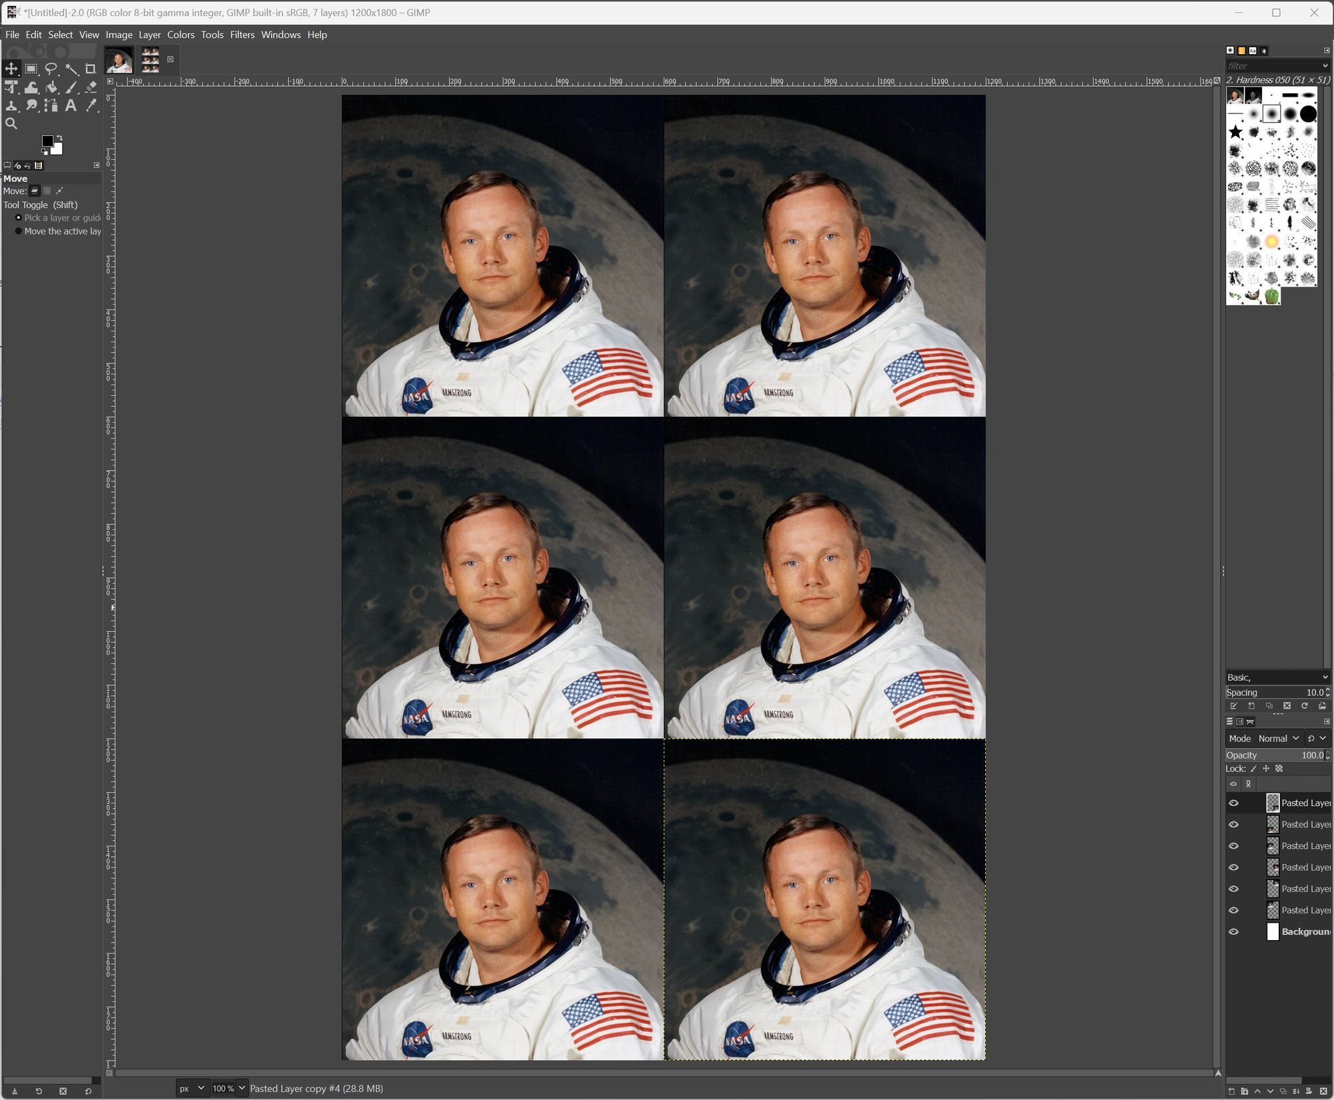Image resolution: width=1334 pixels, height=1100 pixels.
Task: Refresh brushes icon
Action: [1305, 706]
